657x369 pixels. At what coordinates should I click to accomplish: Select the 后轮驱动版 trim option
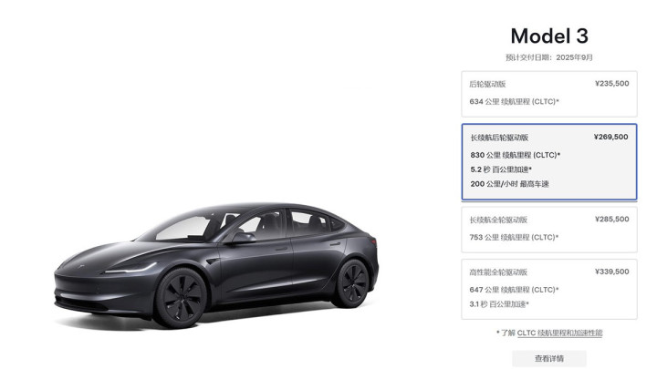(x=549, y=94)
